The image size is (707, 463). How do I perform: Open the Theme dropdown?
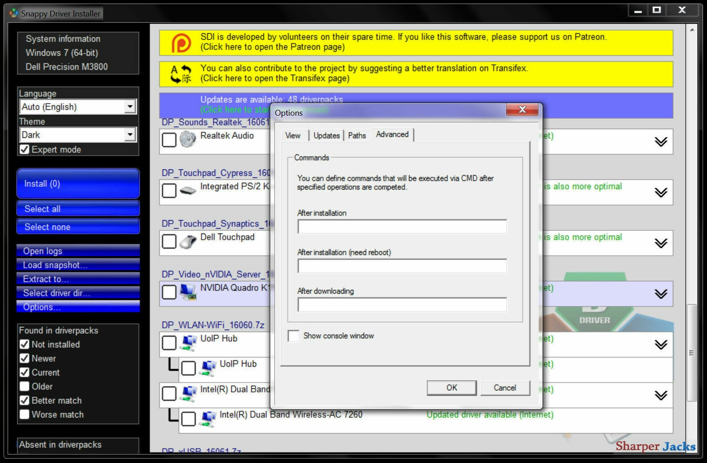click(130, 134)
